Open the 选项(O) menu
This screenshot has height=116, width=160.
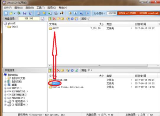pyautogui.click(x=52, y=8)
